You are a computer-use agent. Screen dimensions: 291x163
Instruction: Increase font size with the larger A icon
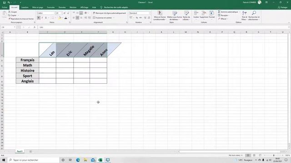(x=65, y=13)
